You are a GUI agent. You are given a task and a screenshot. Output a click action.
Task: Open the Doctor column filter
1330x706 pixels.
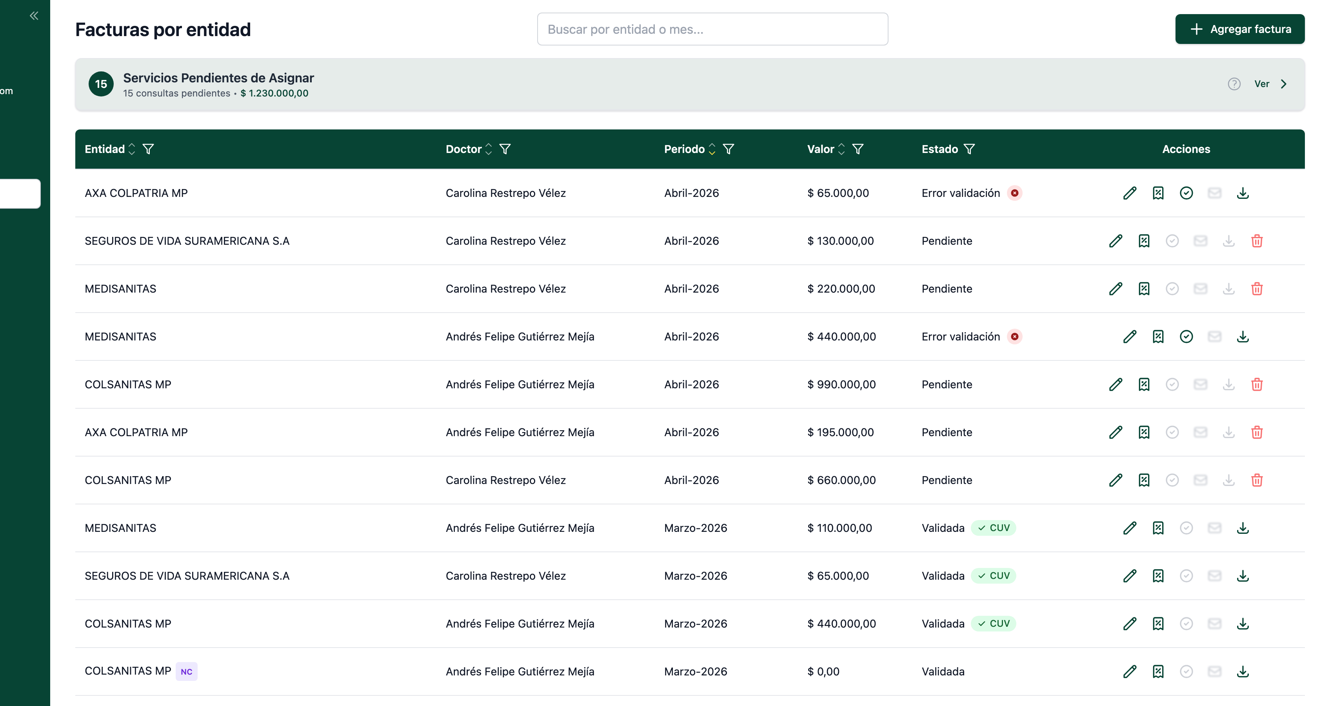pyautogui.click(x=505, y=149)
